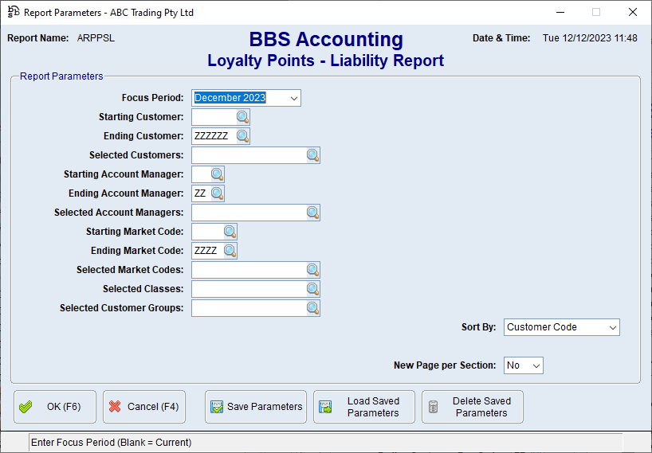Open lookup for Starting Customer
Image resolution: width=652 pixels, height=453 pixels.
tap(243, 117)
